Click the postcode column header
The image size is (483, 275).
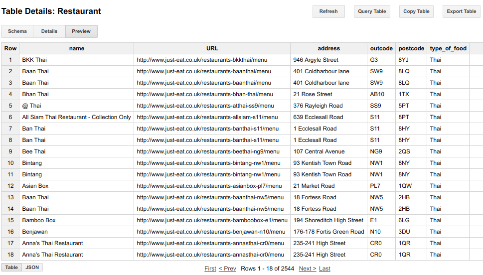click(x=411, y=48)
